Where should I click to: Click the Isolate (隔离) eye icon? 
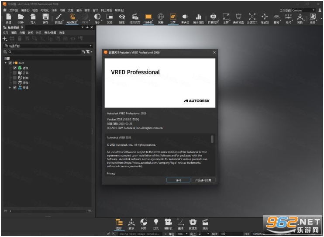122,17
